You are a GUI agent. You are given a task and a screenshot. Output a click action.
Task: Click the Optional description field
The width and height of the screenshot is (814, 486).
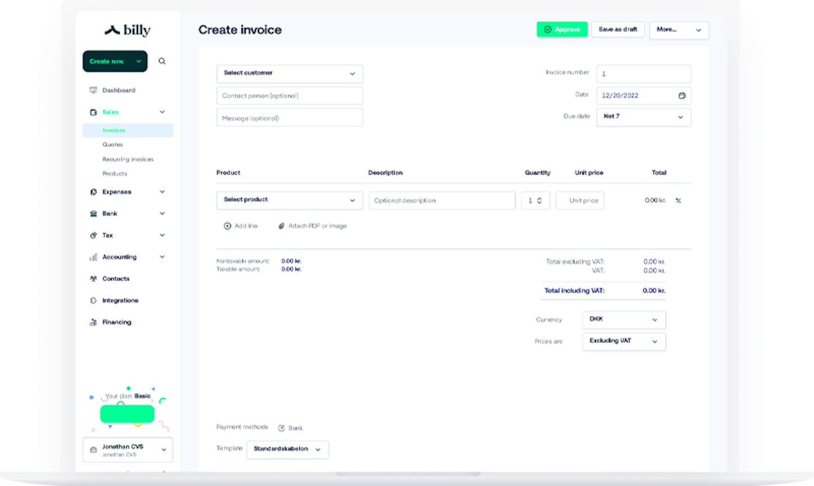[442, 200]
